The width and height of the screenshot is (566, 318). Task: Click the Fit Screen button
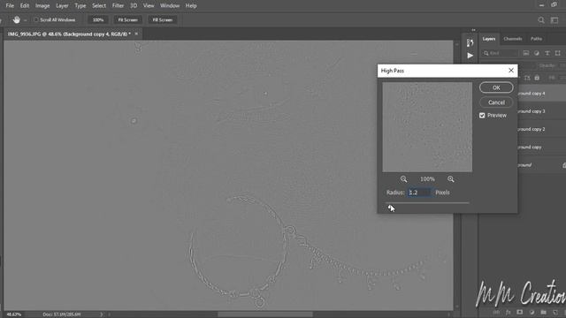pos(127,19)
